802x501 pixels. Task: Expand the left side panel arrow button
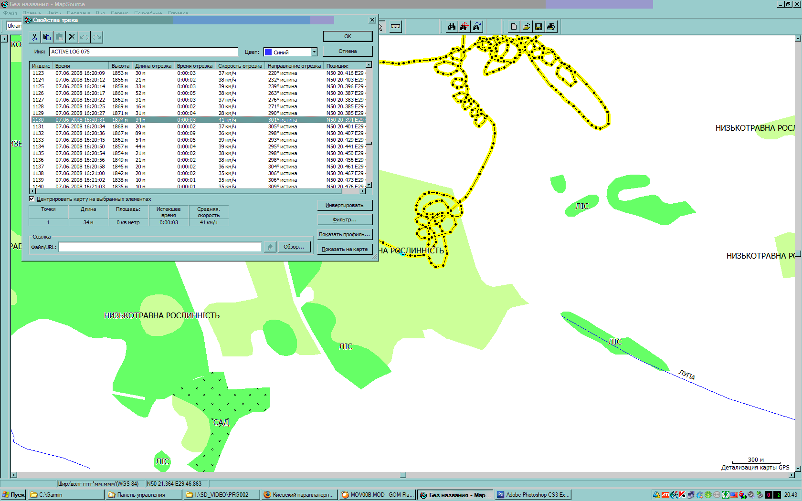(4, 39)
